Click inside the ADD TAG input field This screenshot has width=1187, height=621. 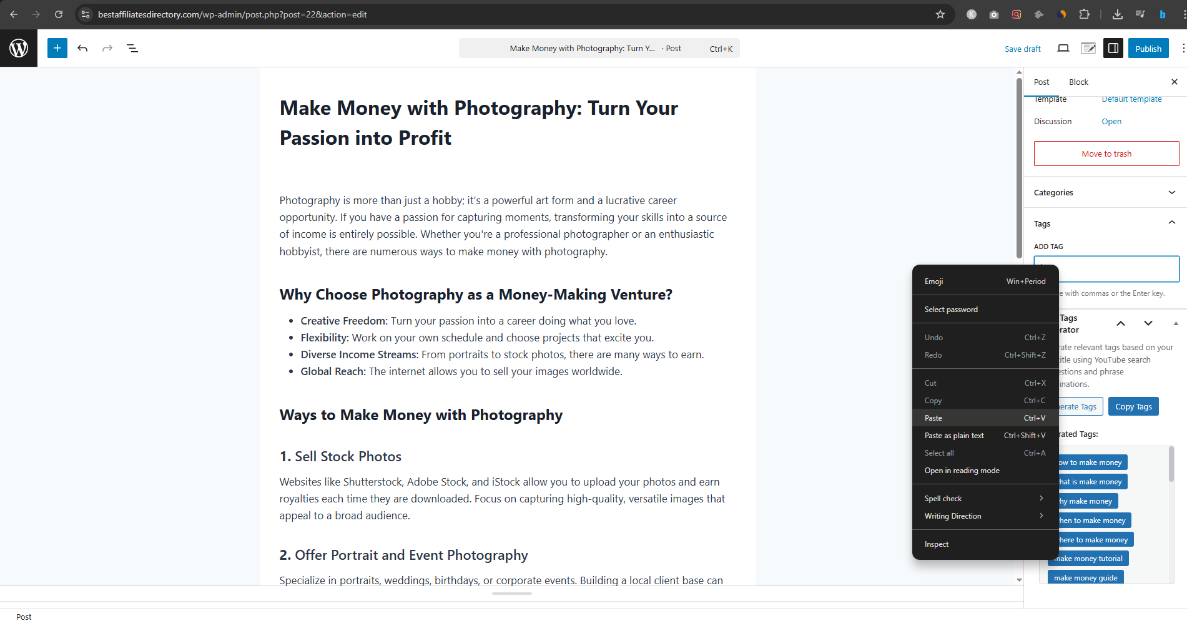click(1106, 268)
